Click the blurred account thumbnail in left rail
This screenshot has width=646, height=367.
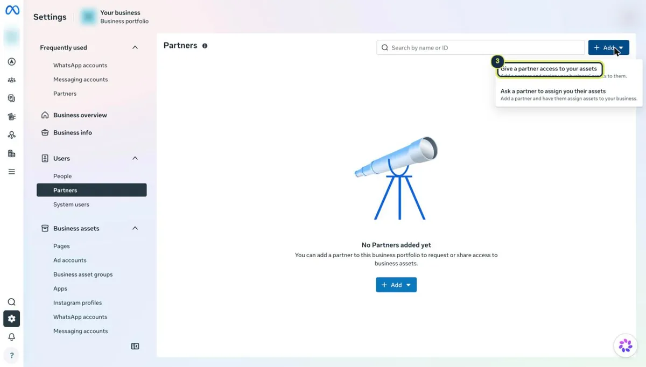click(12, 37)
